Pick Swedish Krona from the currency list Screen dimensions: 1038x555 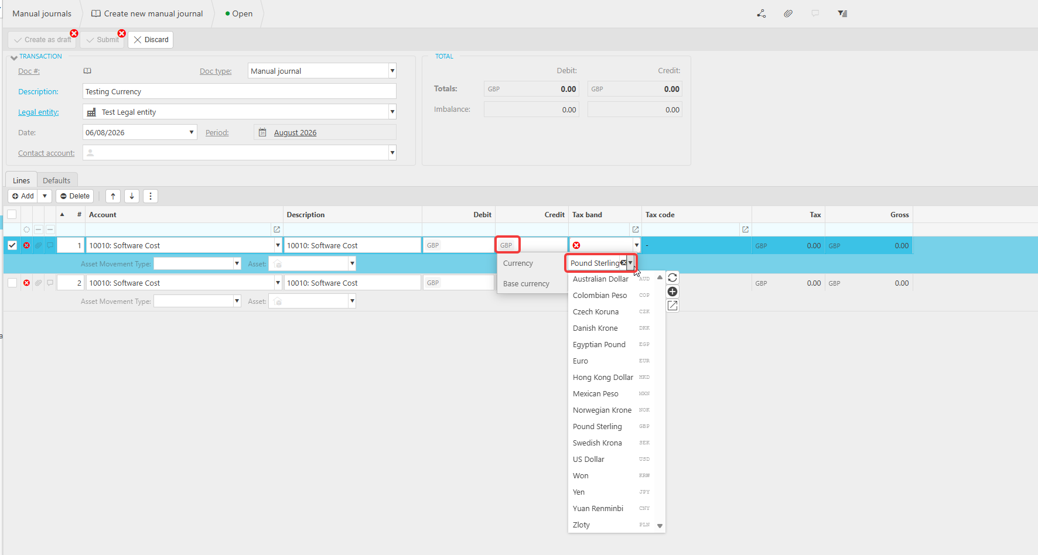coord(612,443)
